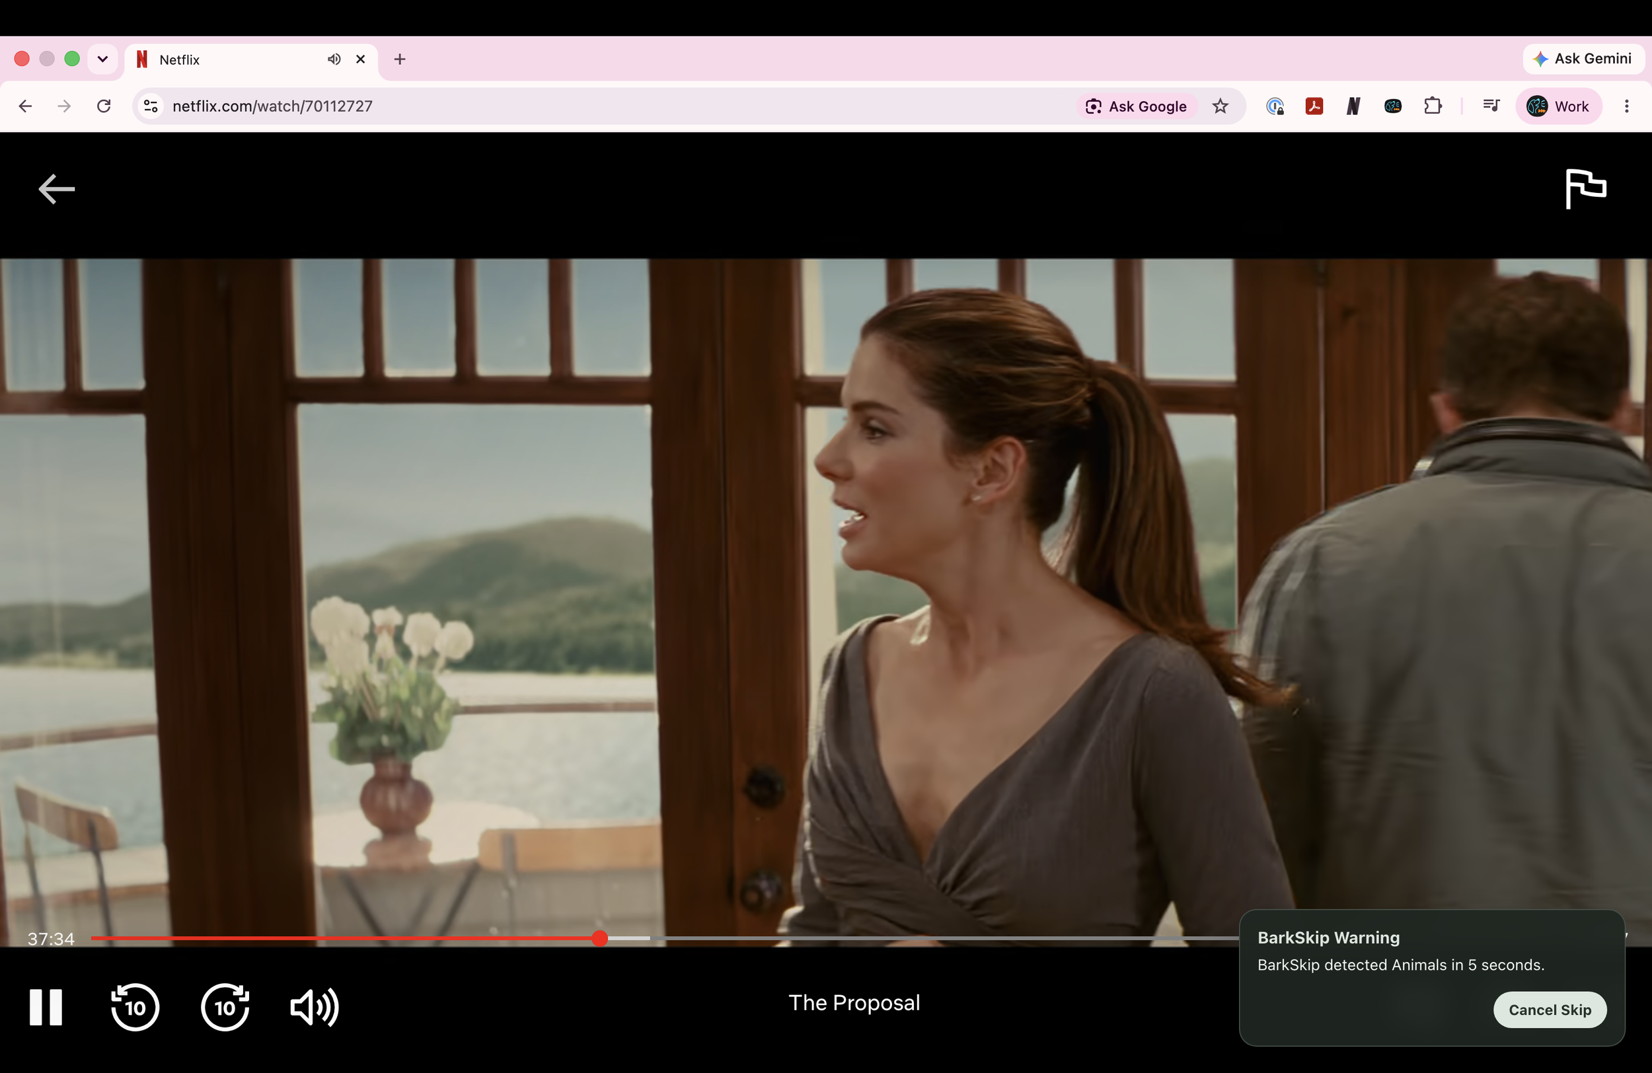Open the Netflix N extension icon
Viewport: 1652px width, 1073px height.
(x=1353, y=106)
